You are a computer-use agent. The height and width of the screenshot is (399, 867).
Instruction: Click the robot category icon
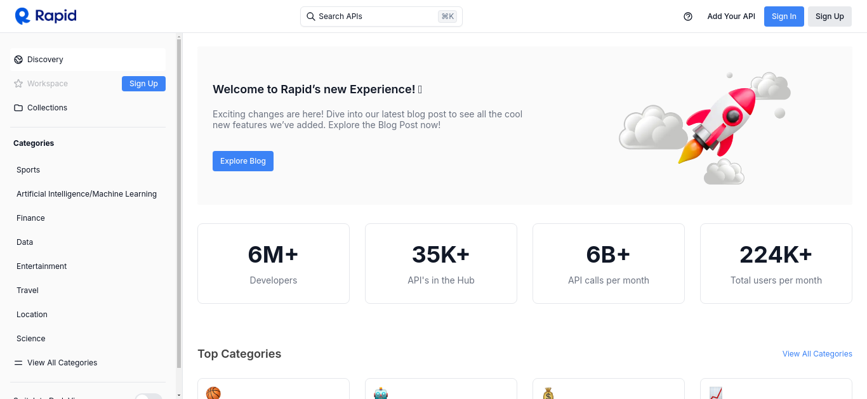coord(381,393)
